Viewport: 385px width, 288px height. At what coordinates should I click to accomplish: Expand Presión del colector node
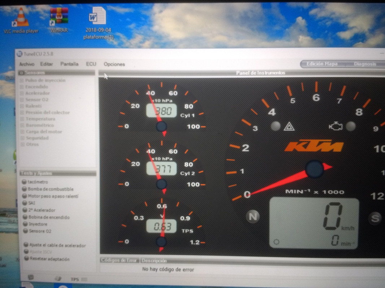tap(22, 112)
